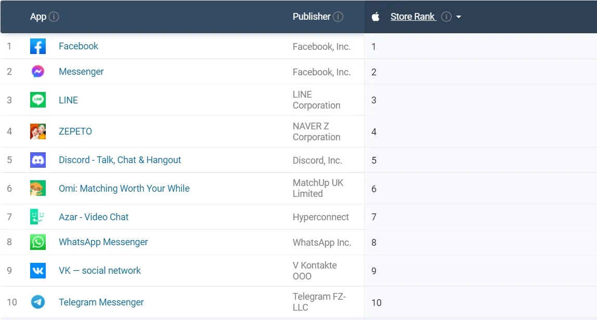Open the Store Rank sort dropdown arrow
597x320 pixels.
coord(458,17)
